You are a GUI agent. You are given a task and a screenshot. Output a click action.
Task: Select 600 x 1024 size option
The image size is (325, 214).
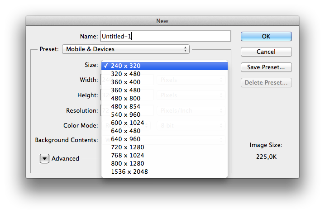(x=165, y=123)
